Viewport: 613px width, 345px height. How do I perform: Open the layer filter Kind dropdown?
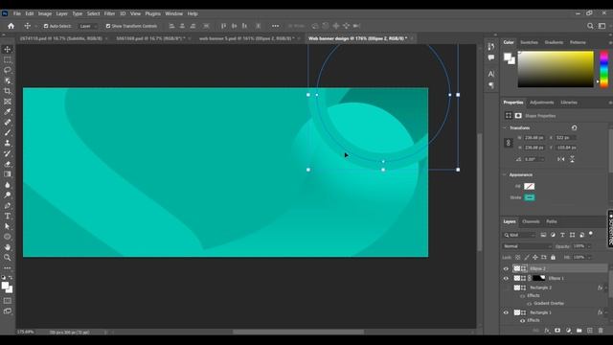click(519, 235)
